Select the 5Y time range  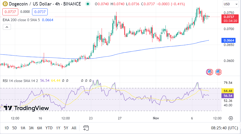[x=66, y=128]
